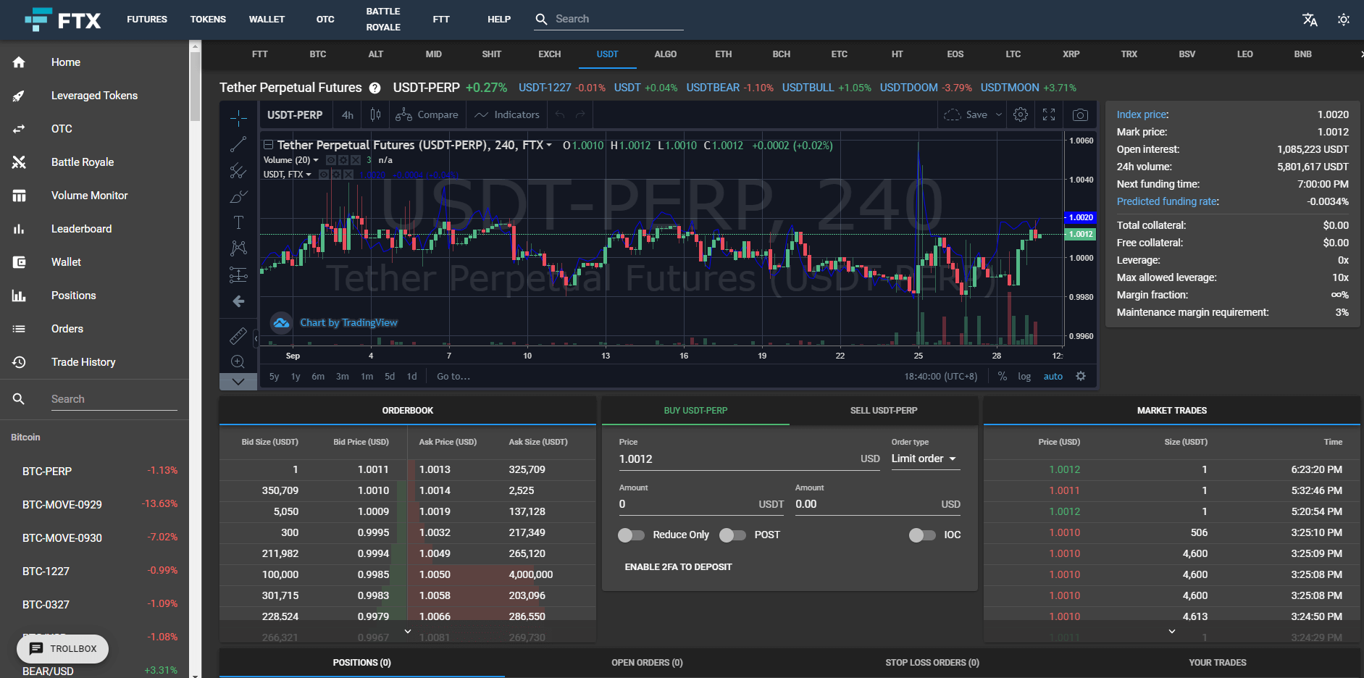
Task: Hide the USDT, FTX comparison via eye icon
Action: 324,175
